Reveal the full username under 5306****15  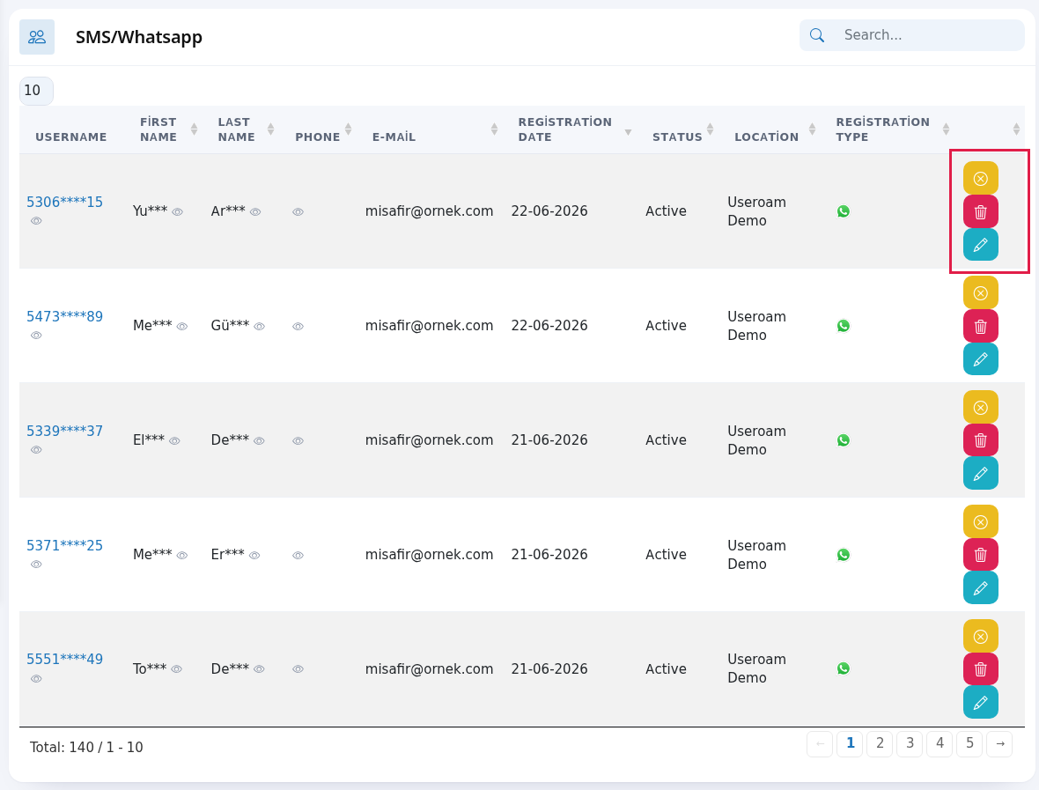[x=36, y=221]
